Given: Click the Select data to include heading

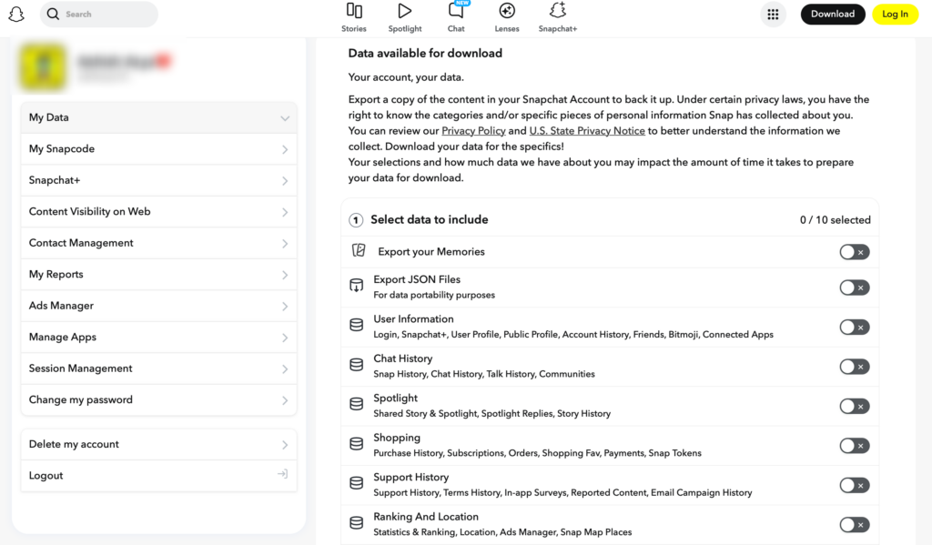Looking at the screenshot, I should click(x=430, y=219).
